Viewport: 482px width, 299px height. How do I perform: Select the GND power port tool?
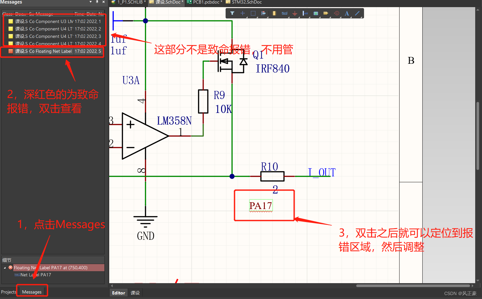295,13
